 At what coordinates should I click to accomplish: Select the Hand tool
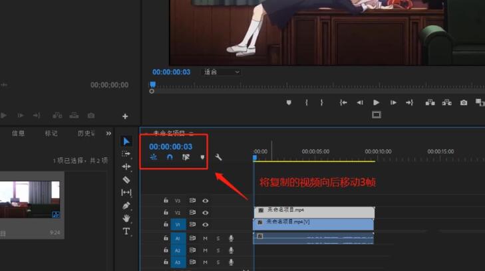[126, 218]
